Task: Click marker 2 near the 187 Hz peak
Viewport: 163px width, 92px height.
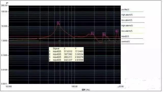Action: (x=92, y=33)
